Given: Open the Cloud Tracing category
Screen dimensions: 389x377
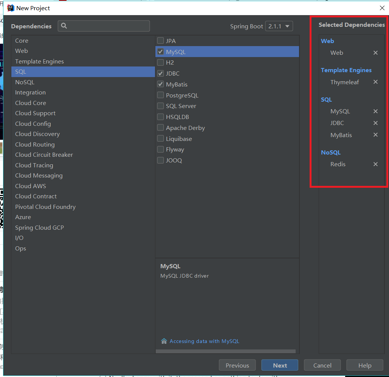Looking at the screenshot, I should [83, 165].
